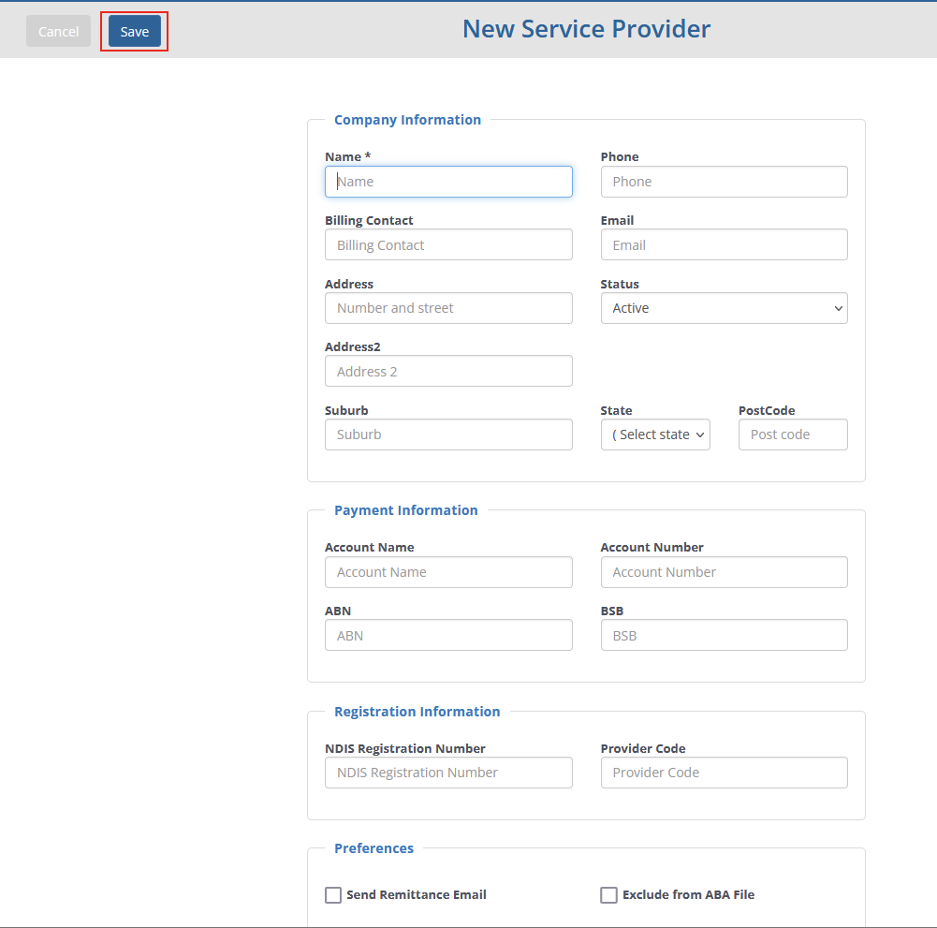The image size is (937, 928).
Task: Click the New Service Provider title
Action: coord(586,29)
